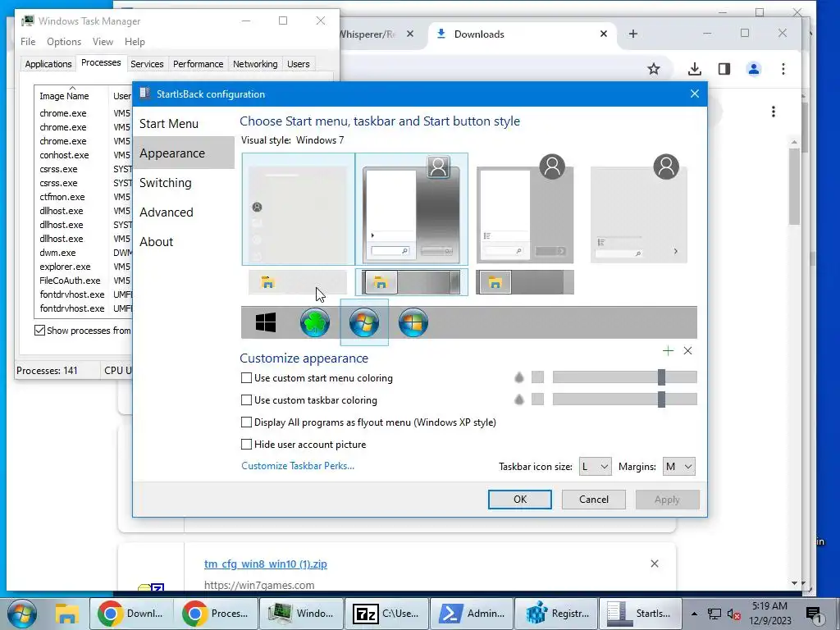Open Task Manager File menu
840x630 pixels.
point(28,41)
